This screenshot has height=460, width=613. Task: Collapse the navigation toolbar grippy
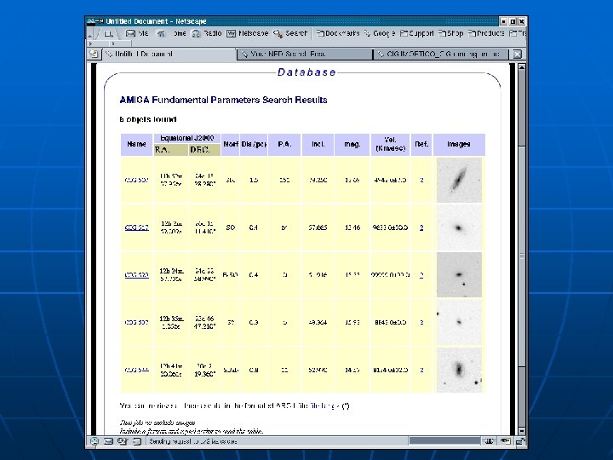point(89,33)
